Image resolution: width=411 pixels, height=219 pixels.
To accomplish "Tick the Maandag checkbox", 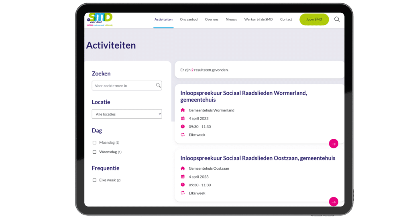I will [x=94, y=142].
